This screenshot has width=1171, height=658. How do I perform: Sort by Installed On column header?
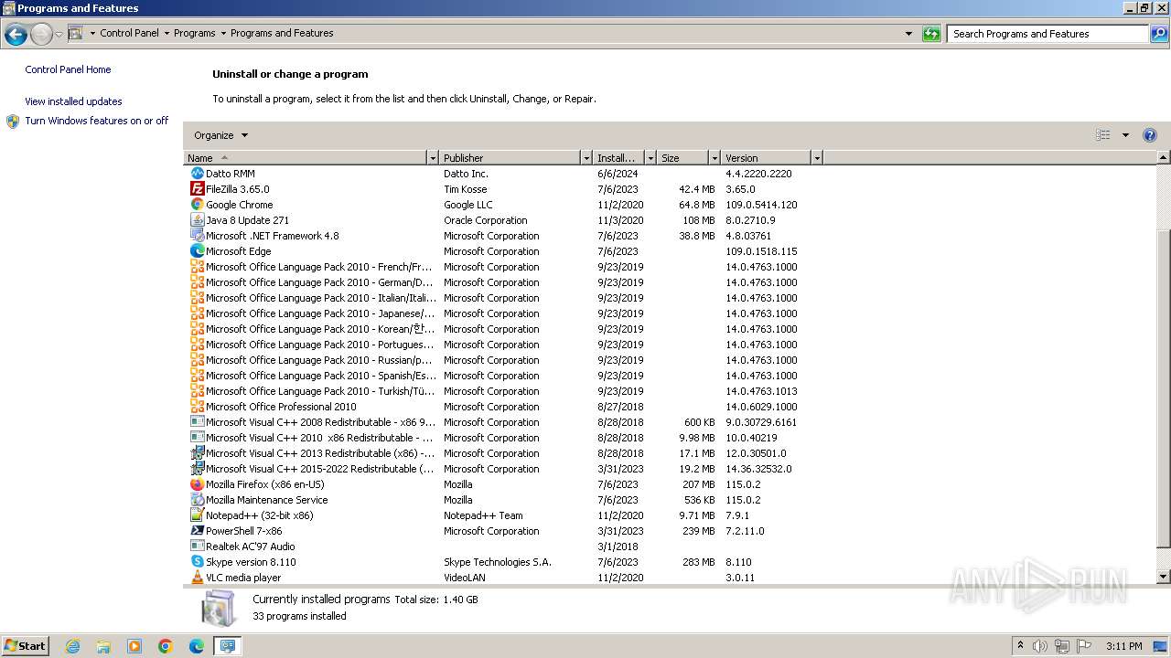tap(619, 158)
